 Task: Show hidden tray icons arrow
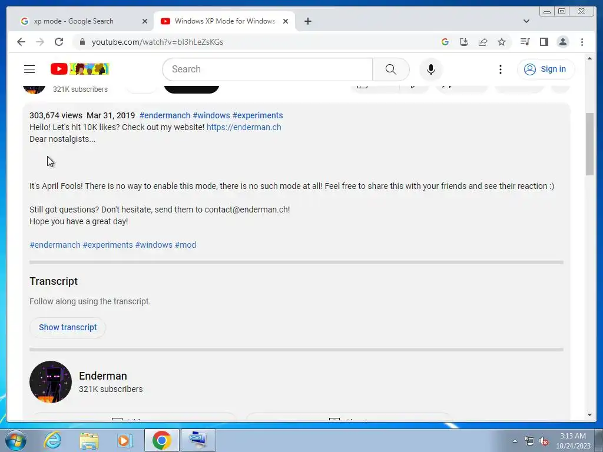515,441
